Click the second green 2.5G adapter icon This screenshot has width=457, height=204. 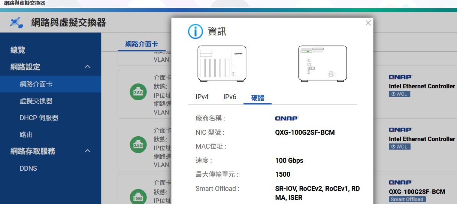coord(138,145)
